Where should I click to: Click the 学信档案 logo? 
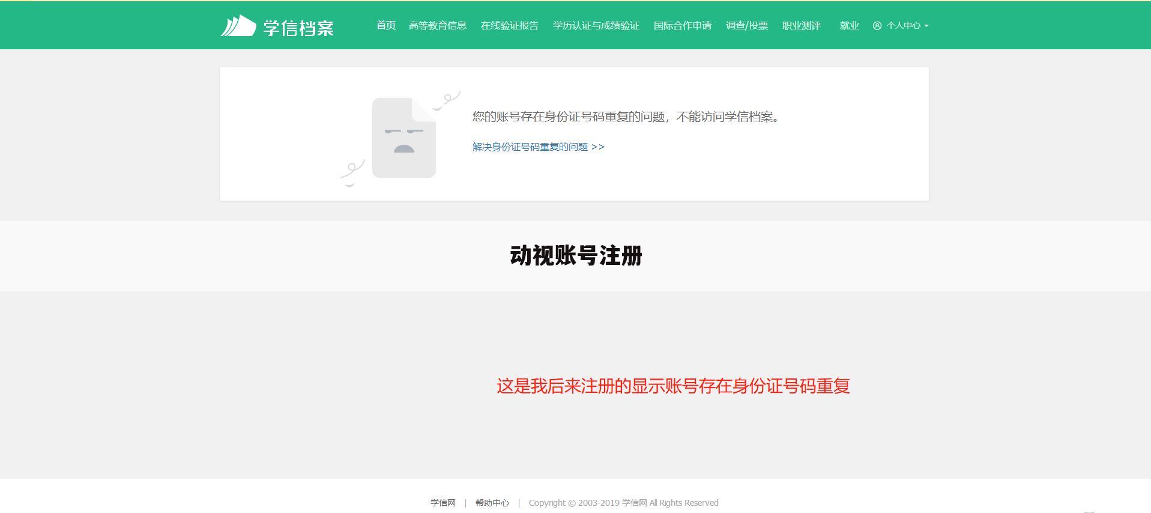[277, 26]
